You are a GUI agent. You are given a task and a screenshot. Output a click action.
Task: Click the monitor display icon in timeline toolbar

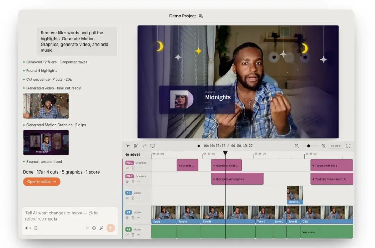[x=153, y=146]
